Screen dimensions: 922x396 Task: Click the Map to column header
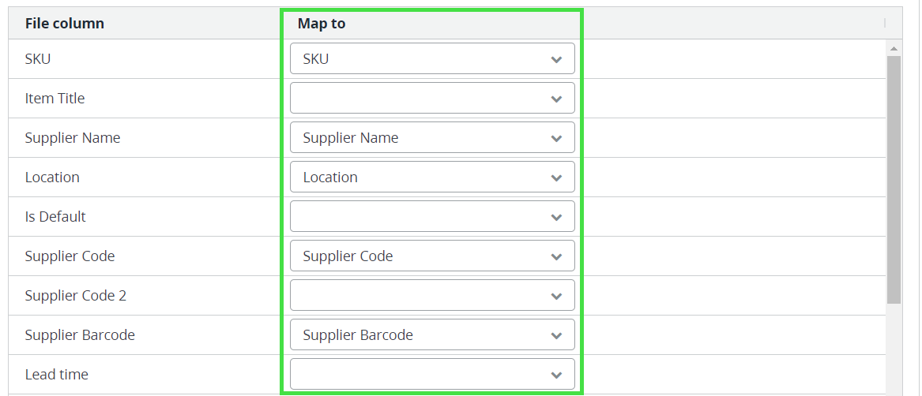[x=322, y=24]
